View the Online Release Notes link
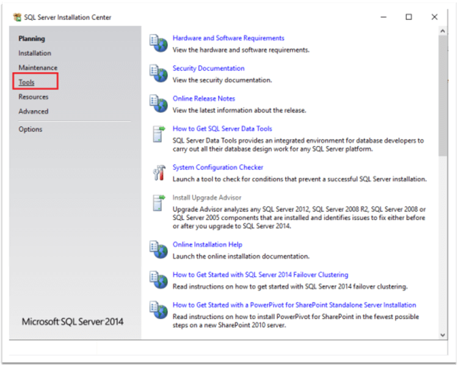 click(x=204, y=98)
